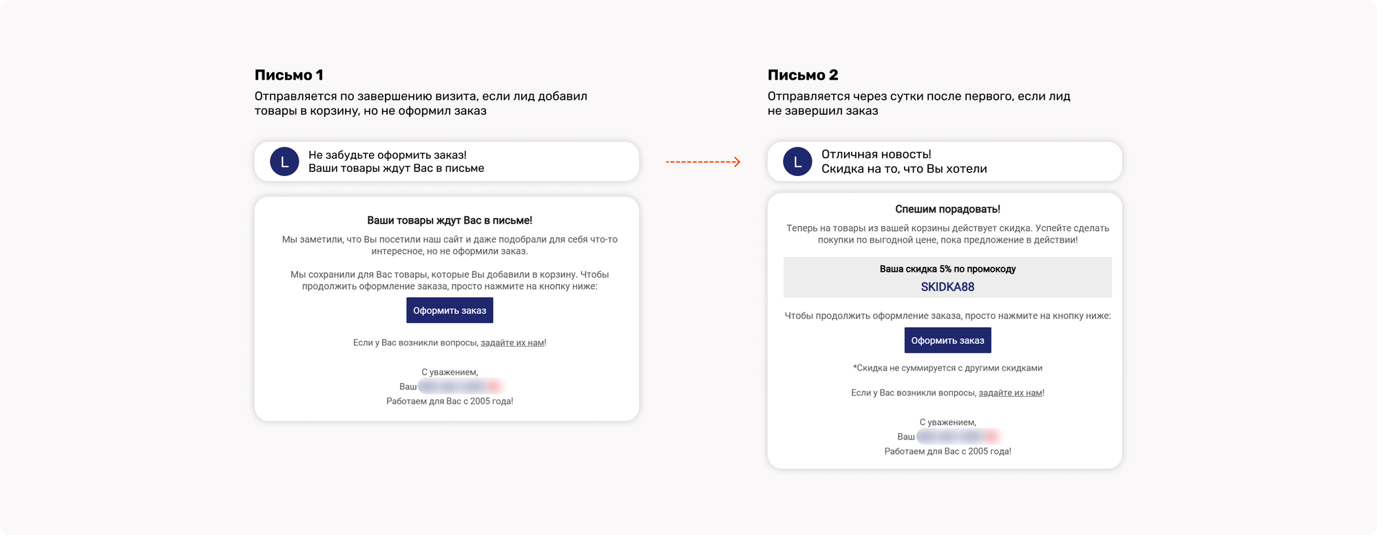
Task: Open "задайте их нам" link in first email
Action: 512,342
